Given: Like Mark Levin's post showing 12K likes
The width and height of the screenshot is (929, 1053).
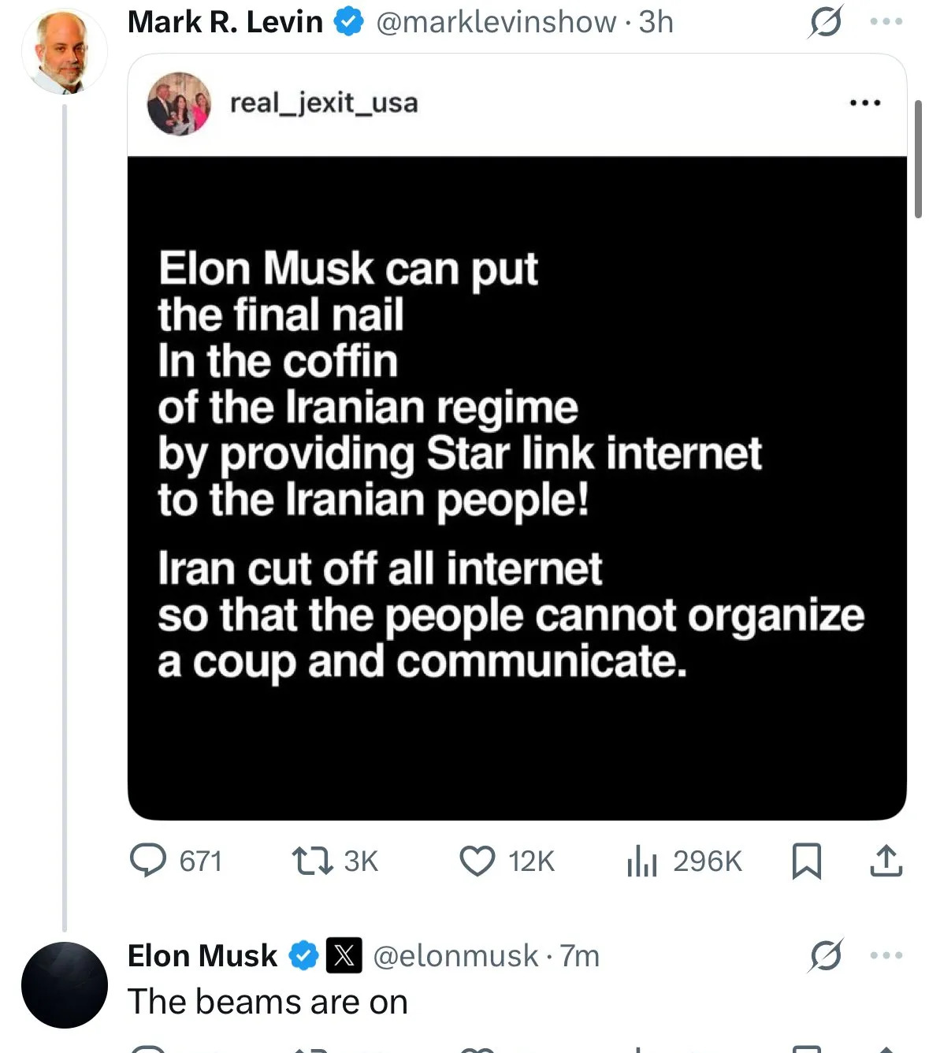Looking at the screenshot, I should point(507,861).
